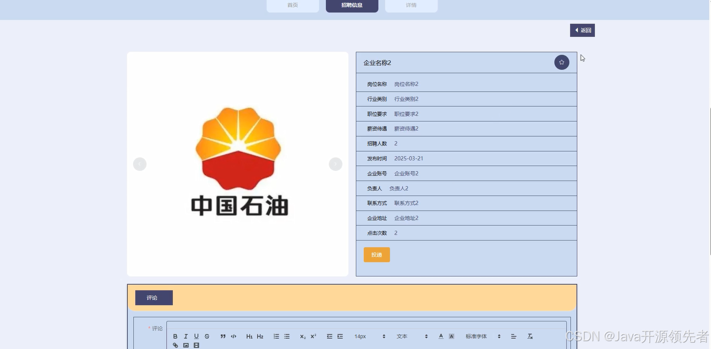Apply underline to comment text
711x349 pixels.
point(196,336)
